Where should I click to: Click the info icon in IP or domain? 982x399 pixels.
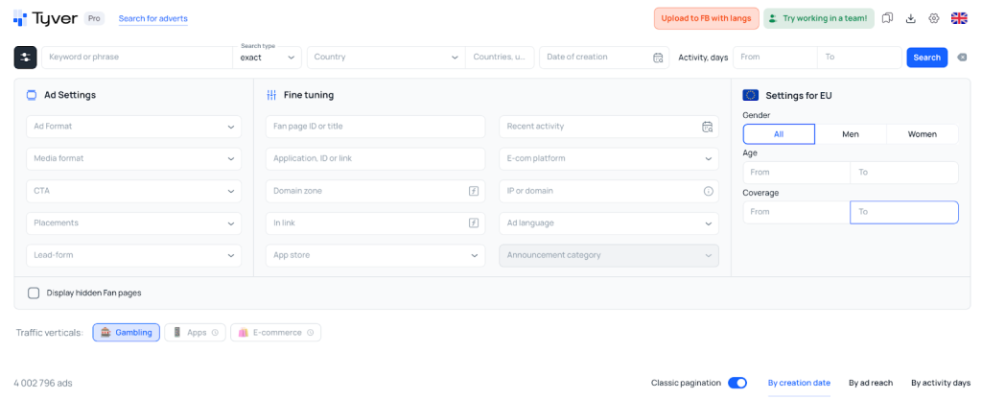[708, 191]
